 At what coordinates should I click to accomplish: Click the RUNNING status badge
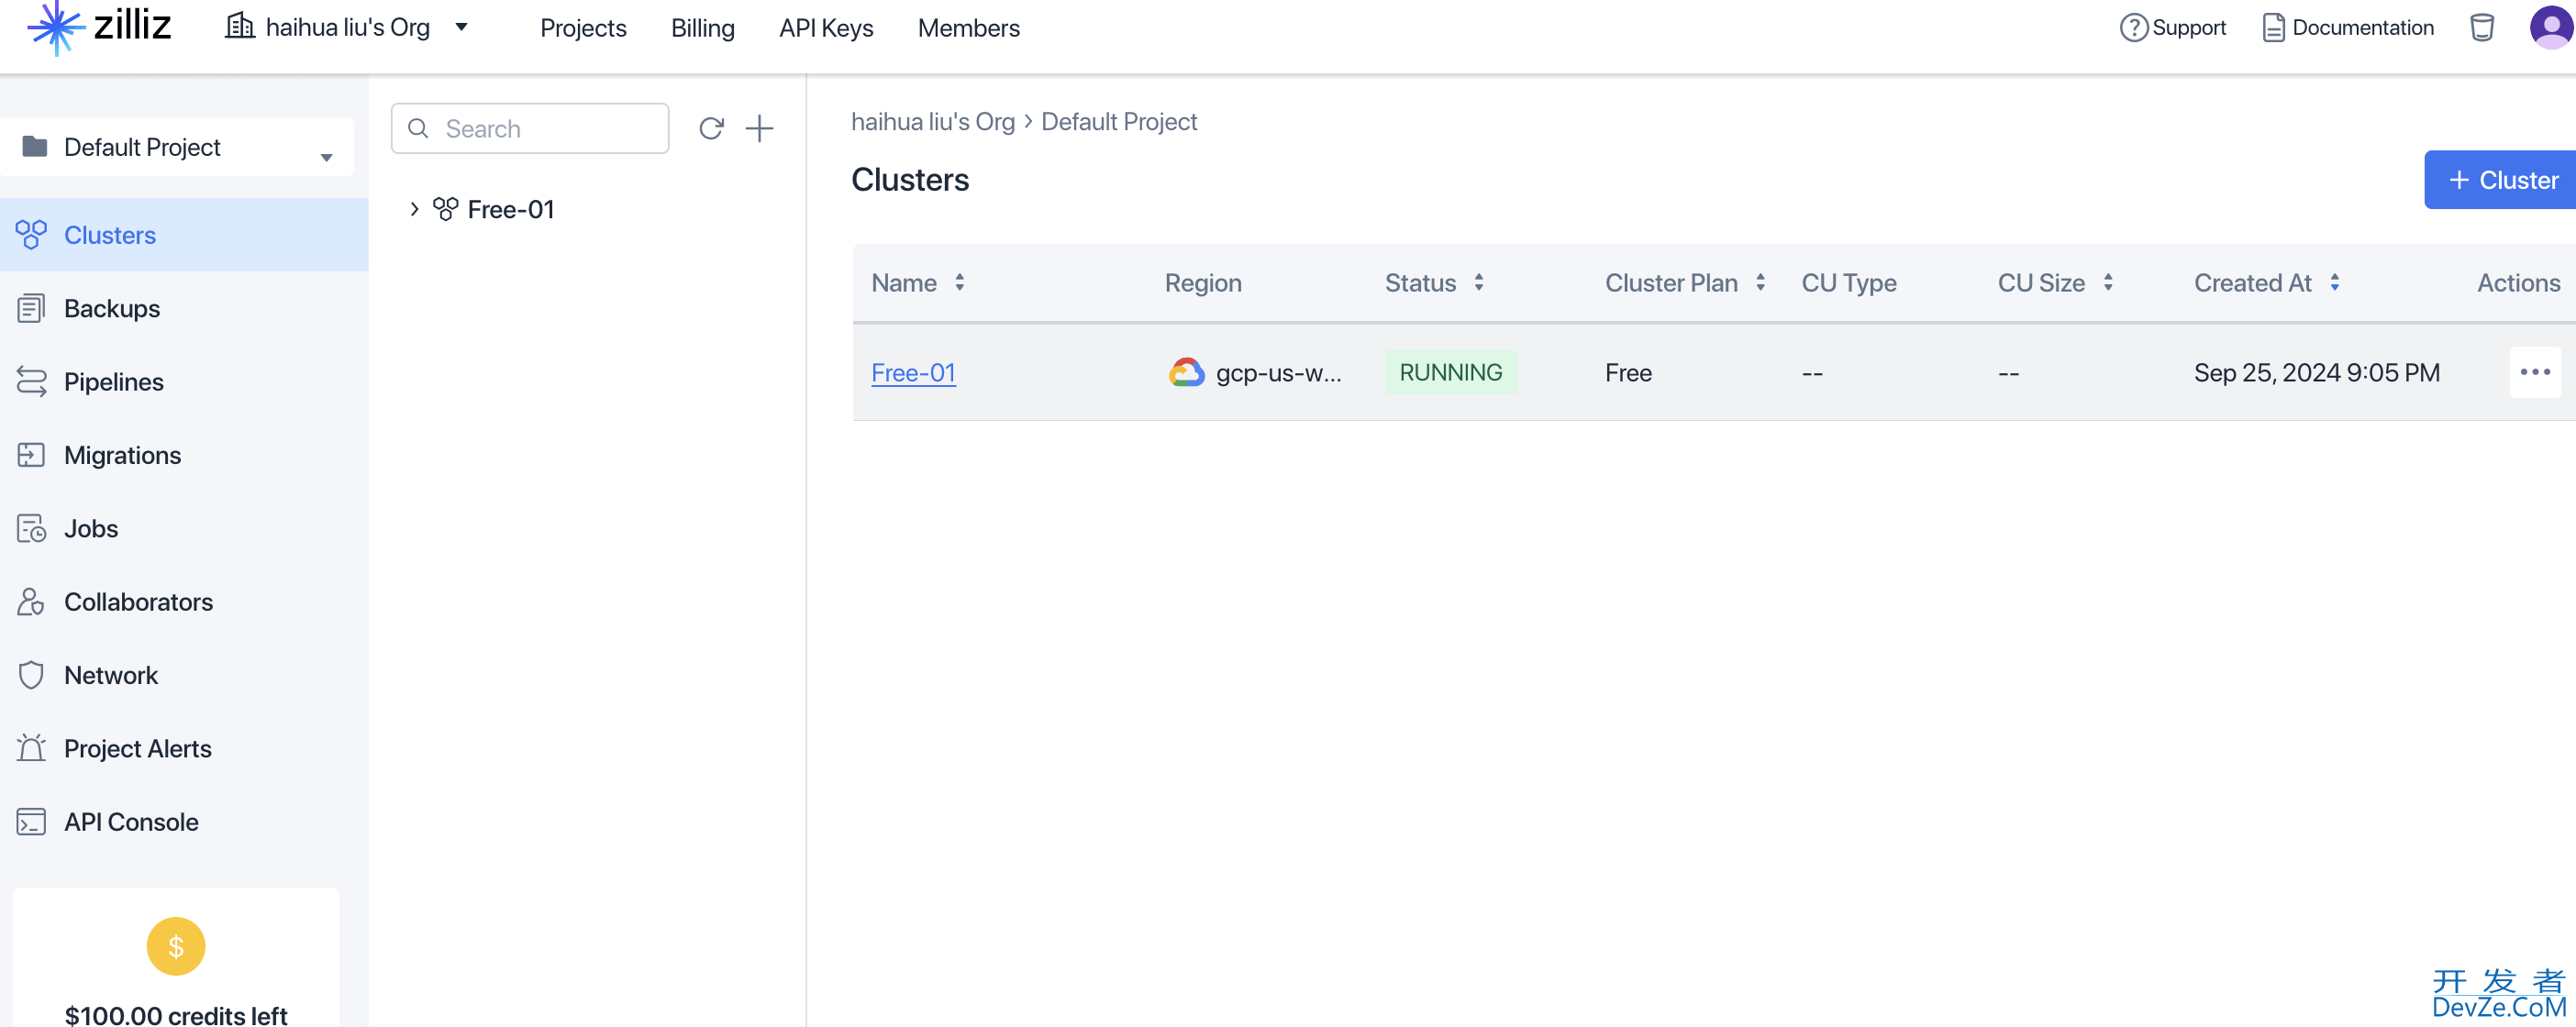pos(1450,372)
